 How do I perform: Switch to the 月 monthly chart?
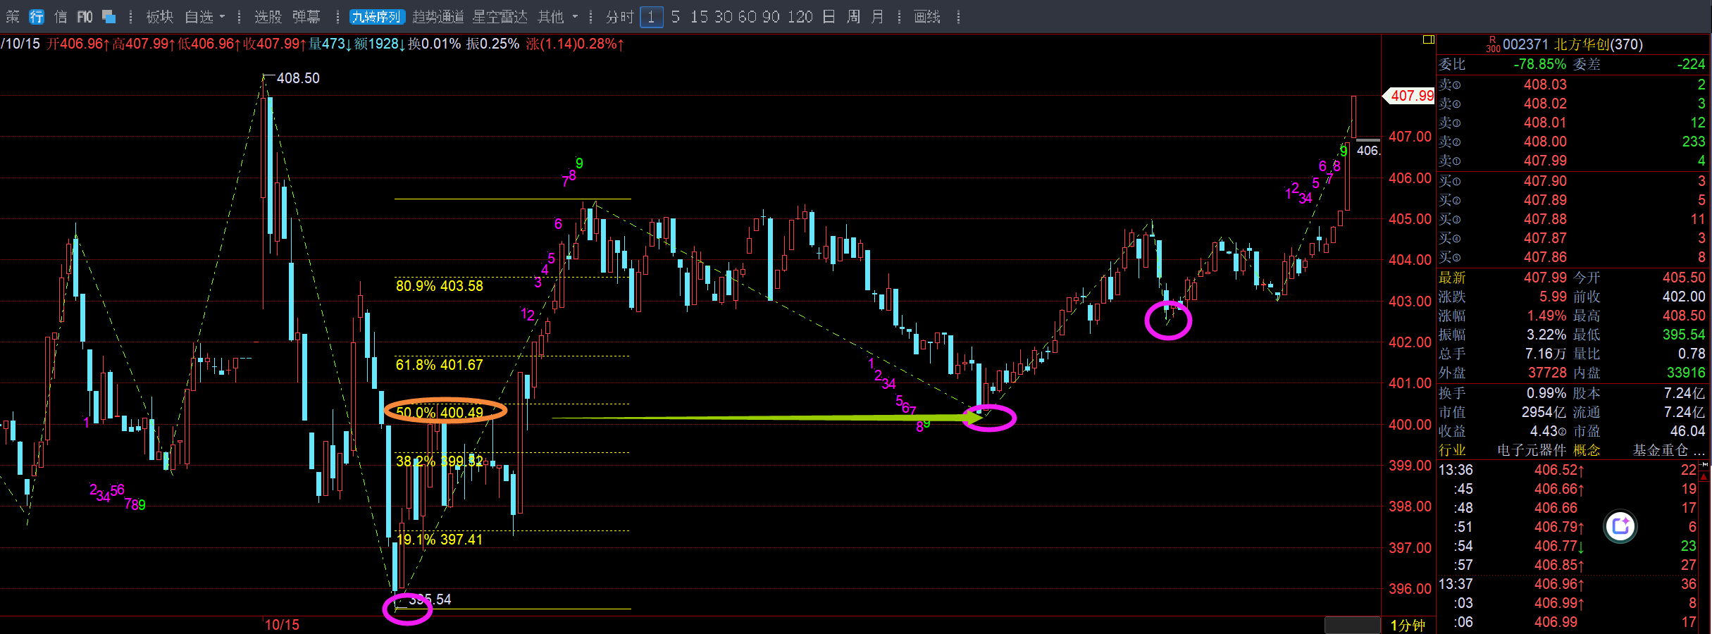coord(877,17)
